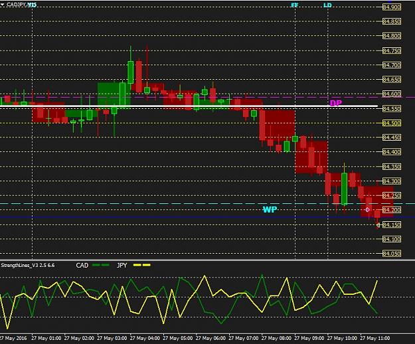This screenshot has height=344, width=415.
Task: Click the pink diamond marker near 84.200
Action: click(367, 210)
